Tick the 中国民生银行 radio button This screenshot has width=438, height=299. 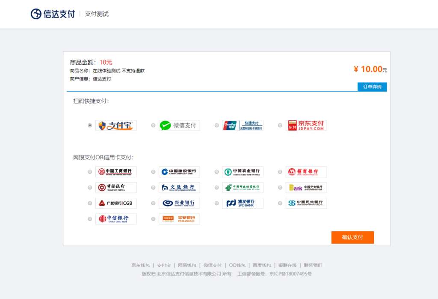click(280, 203)
